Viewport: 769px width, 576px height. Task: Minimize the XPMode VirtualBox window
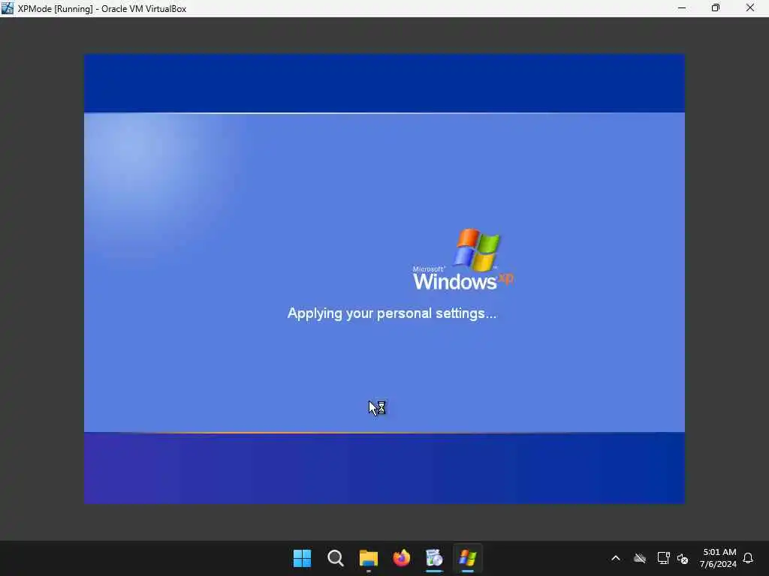click(x=682, y=8)
